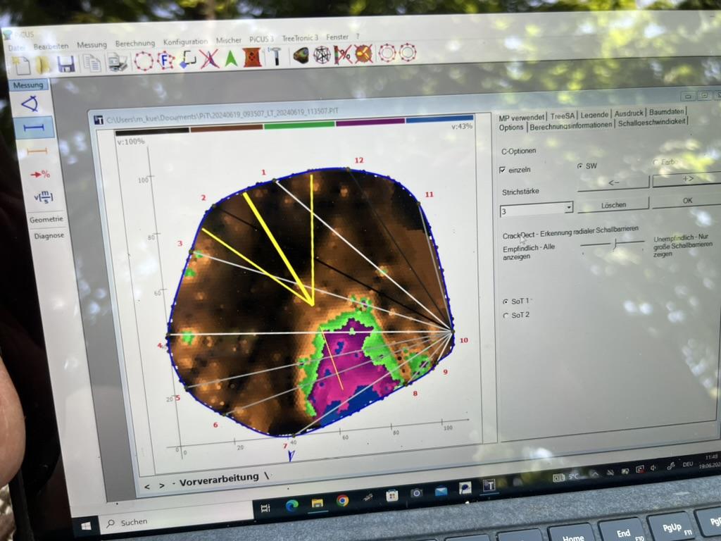The width and height of the screenshot is (721, 541).
Task: Open the Strichstärke dropdown
Action: coord(568,208)
